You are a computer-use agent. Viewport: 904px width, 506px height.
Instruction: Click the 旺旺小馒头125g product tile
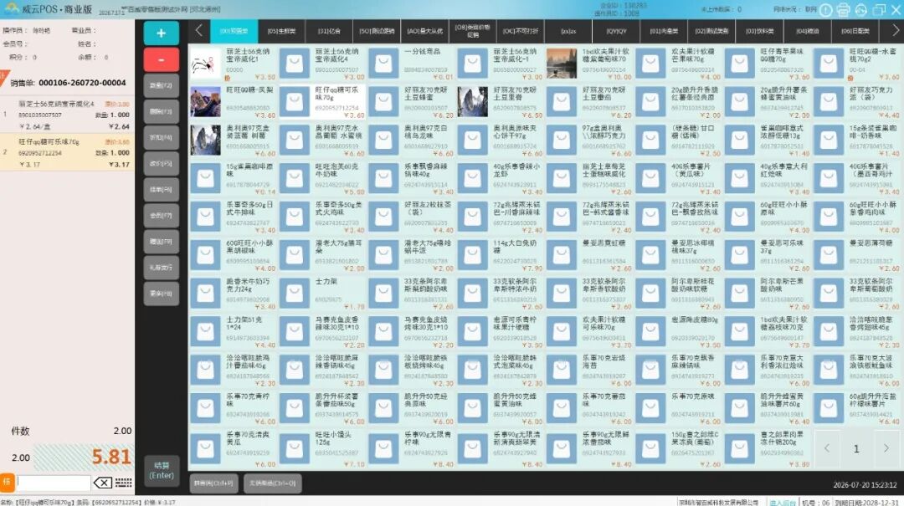point(321,448)
